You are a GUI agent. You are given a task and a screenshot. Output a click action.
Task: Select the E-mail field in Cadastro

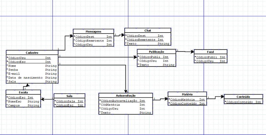[15, 73]
